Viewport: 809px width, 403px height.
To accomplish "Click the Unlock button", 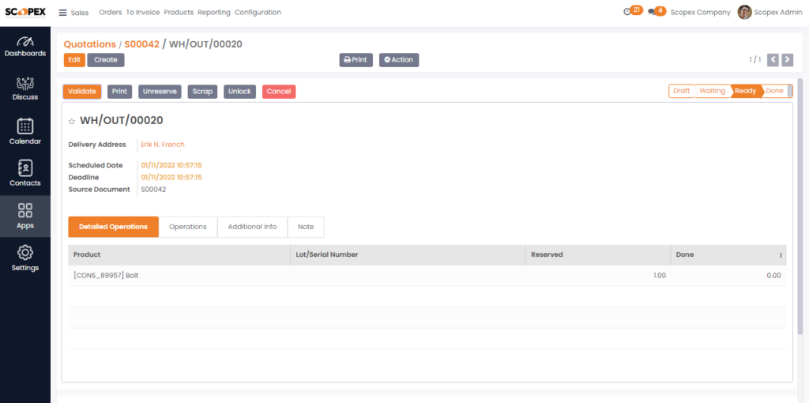I will coord(239,92).
